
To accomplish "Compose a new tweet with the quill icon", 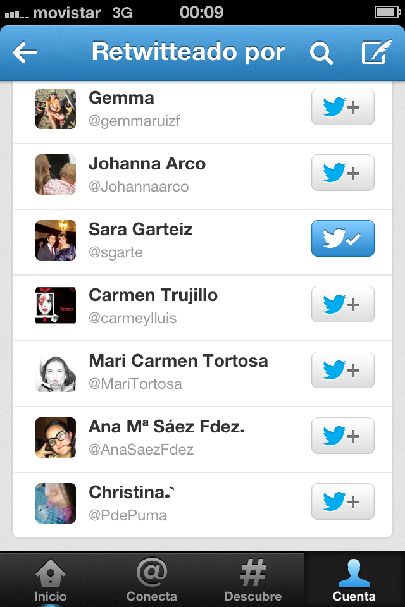I will [x=377, y=52].
